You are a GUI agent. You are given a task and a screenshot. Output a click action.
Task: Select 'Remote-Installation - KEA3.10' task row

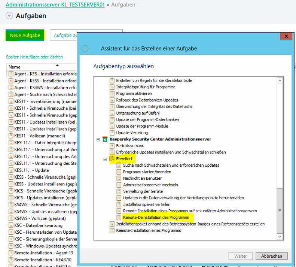43,260
